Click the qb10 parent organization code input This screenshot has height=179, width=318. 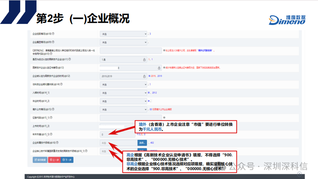[x=131, y=50]
